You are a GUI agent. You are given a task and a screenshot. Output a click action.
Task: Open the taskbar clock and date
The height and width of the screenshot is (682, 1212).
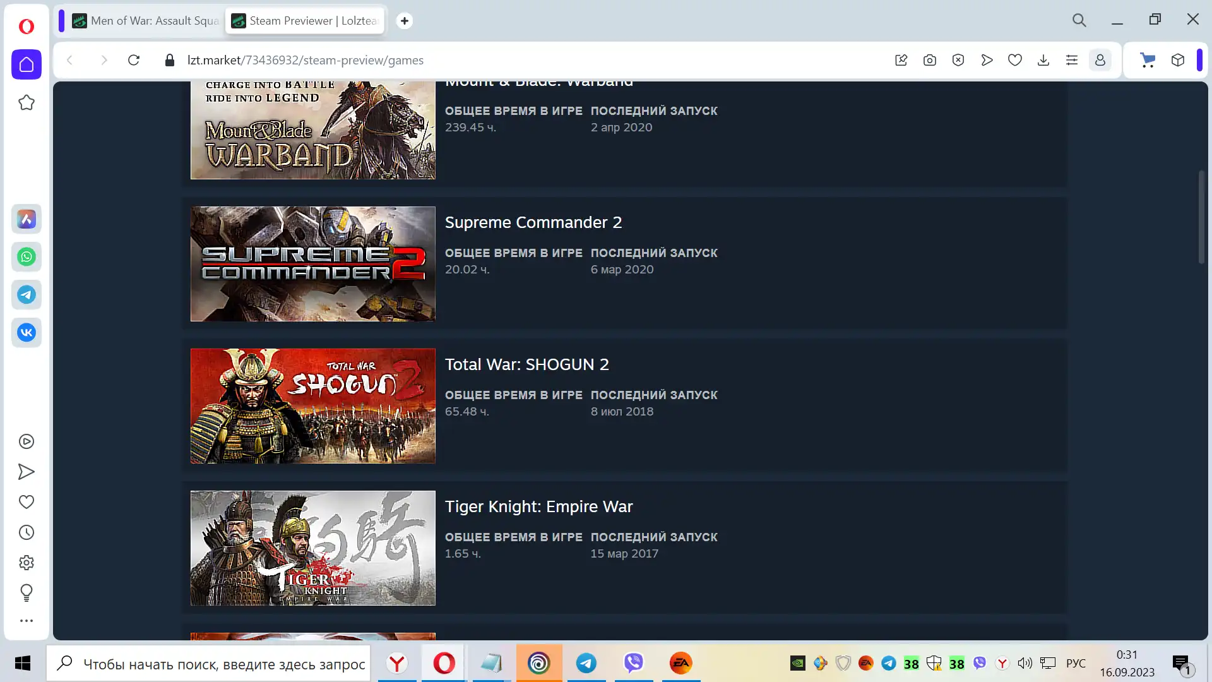tap(1127, 663)
